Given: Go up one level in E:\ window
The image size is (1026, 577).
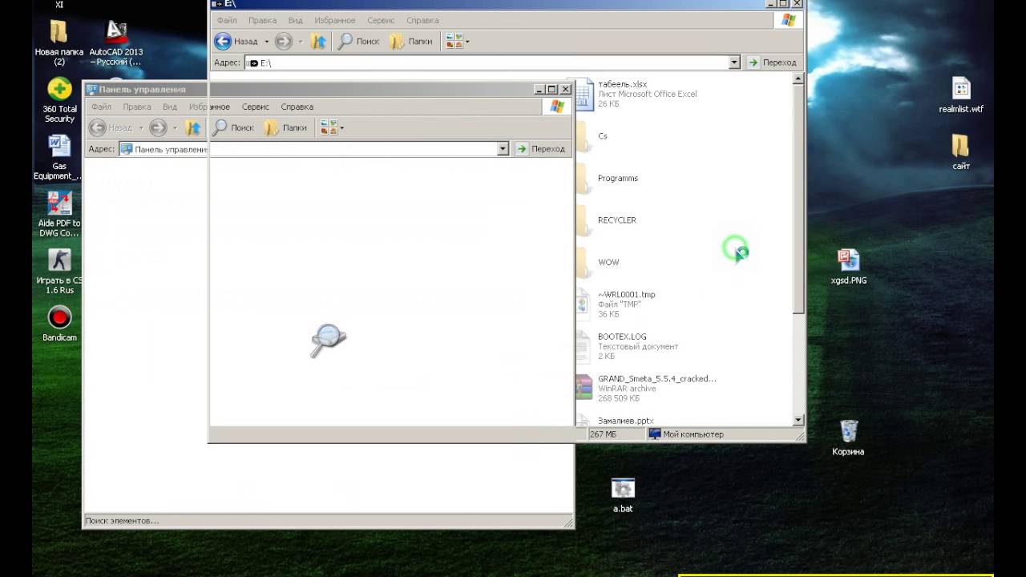Looking at the screenshot, I should pyautogui.click(x=319, y=41).
